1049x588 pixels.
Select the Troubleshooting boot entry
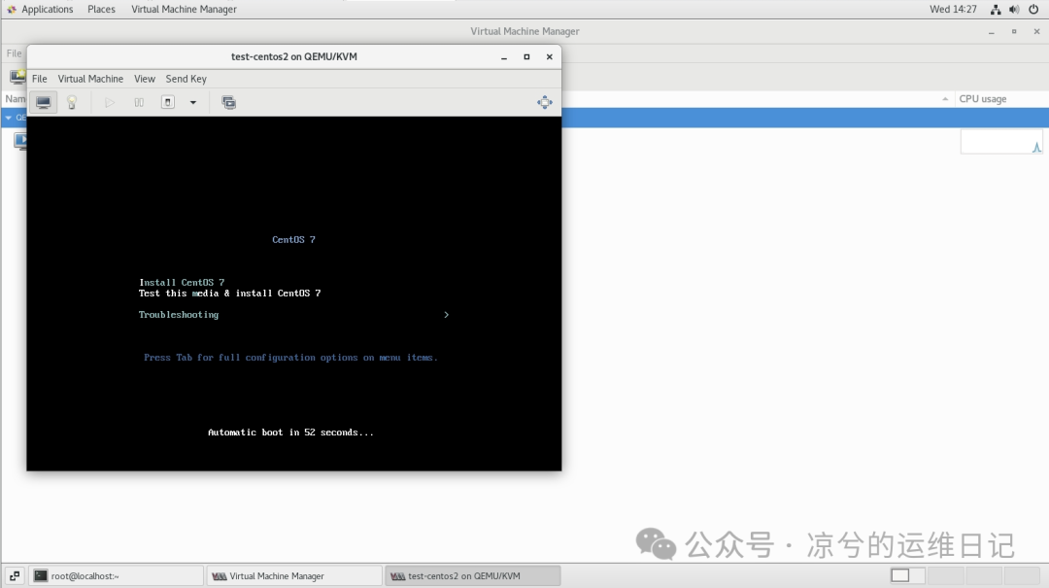(179, 315)
